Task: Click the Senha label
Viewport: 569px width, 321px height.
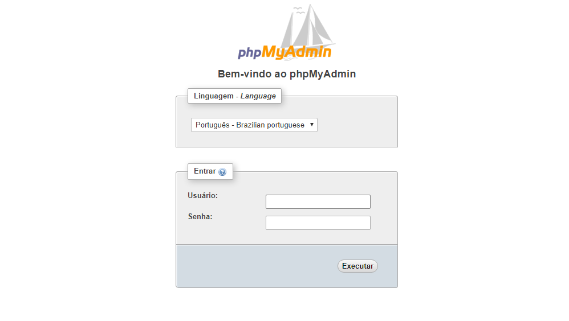Action: tap(200, 217)
